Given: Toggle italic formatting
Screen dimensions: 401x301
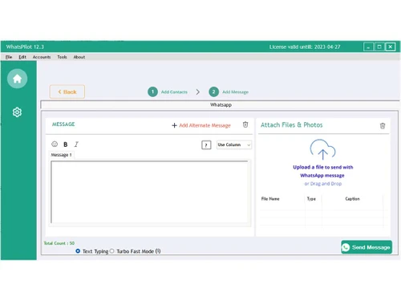Looking at the screenshot, I should (x=76, y=144).
